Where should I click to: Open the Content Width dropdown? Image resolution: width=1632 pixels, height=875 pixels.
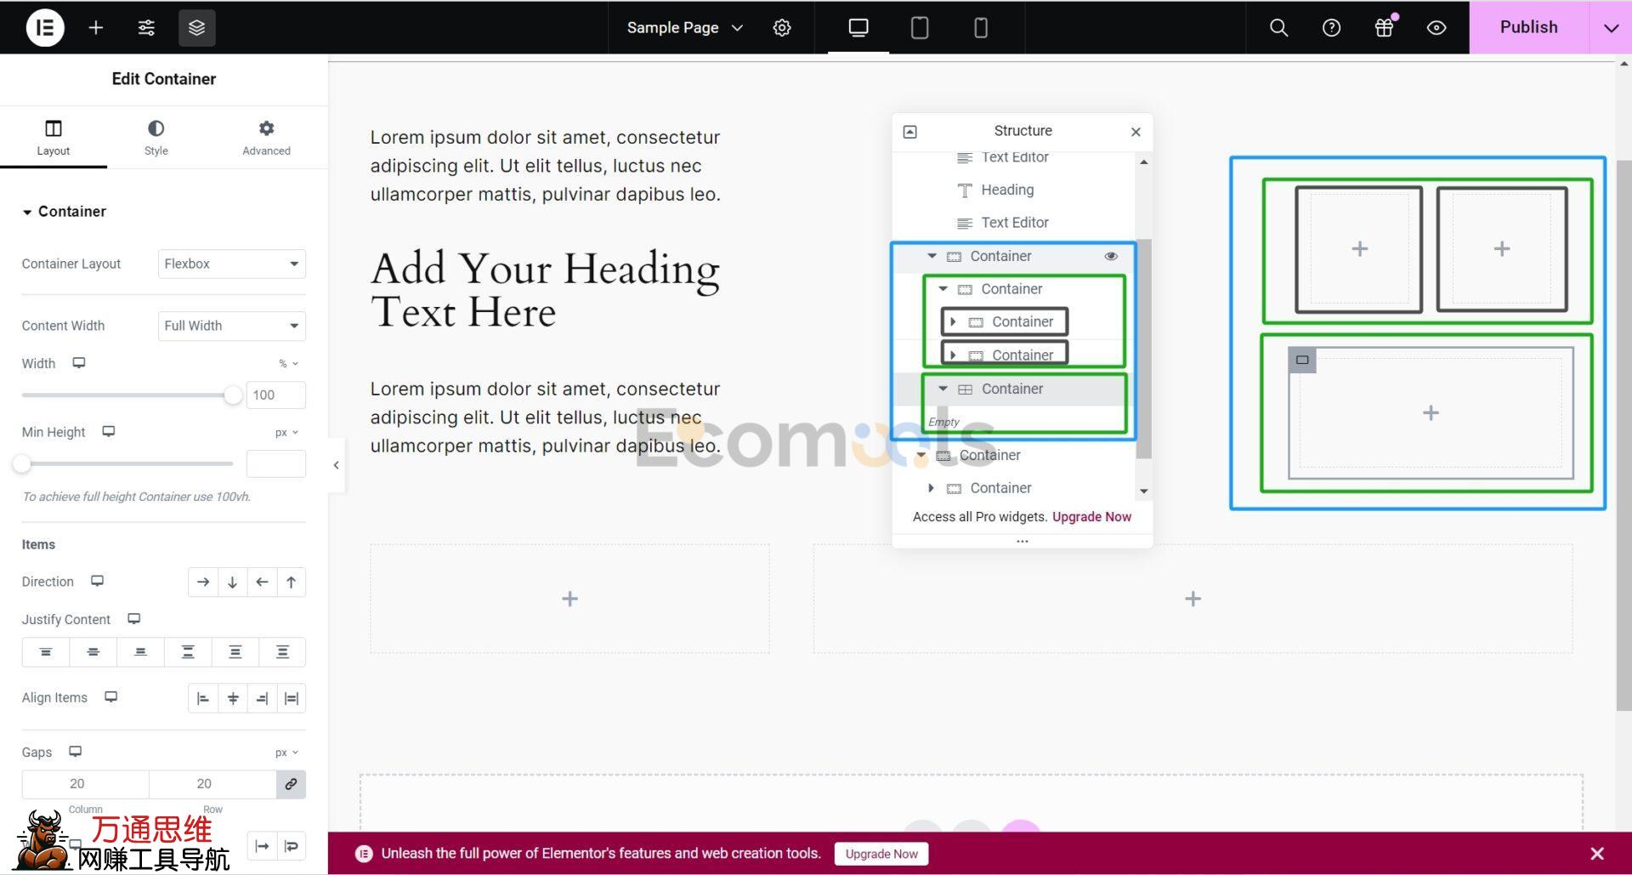[x=231, y=326]
